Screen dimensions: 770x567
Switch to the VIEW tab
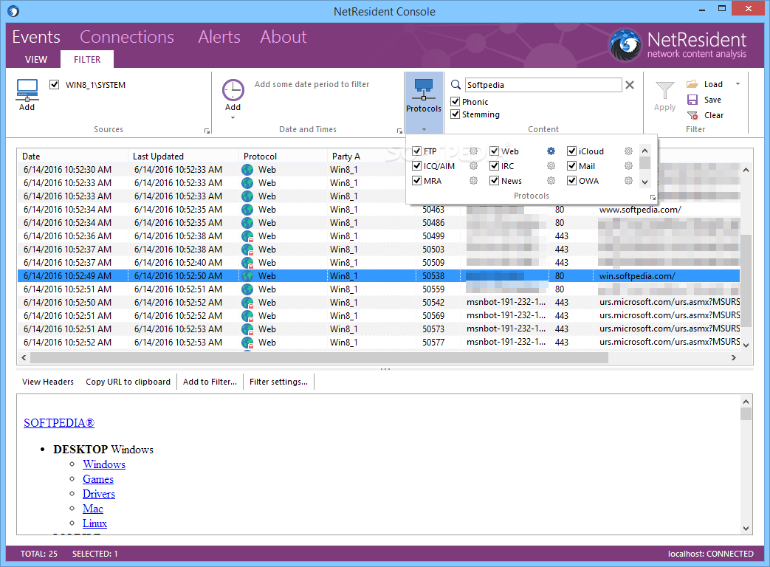point(36,59)
